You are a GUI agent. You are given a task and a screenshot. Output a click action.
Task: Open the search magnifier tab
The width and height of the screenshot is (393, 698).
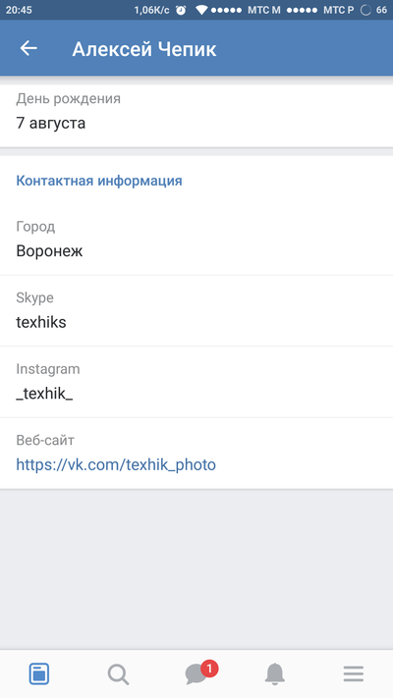[x=118, y=674]
